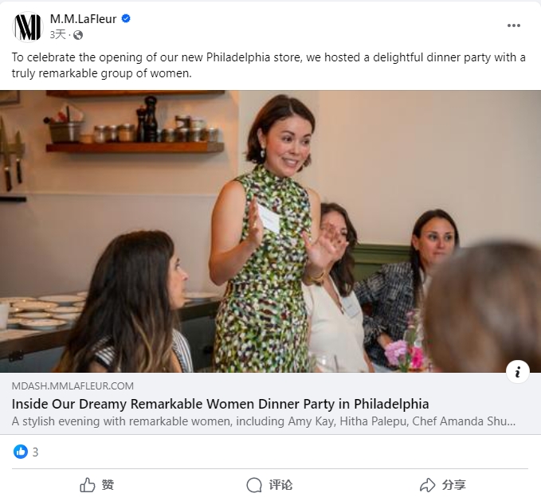Open the M.M.LaFleur profile picture

[x=27, y=27]
